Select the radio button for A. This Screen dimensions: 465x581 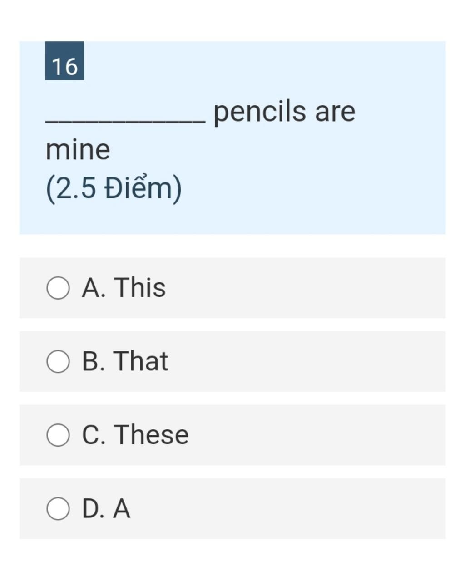[58, 288]
